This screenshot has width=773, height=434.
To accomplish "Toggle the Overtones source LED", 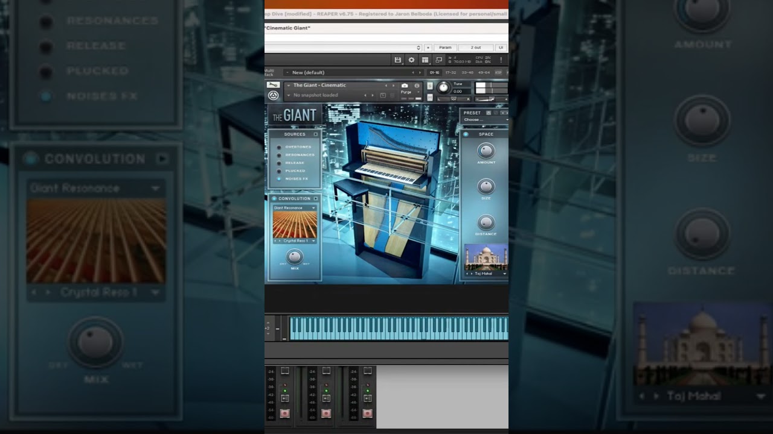I will [x=279, y=147].
